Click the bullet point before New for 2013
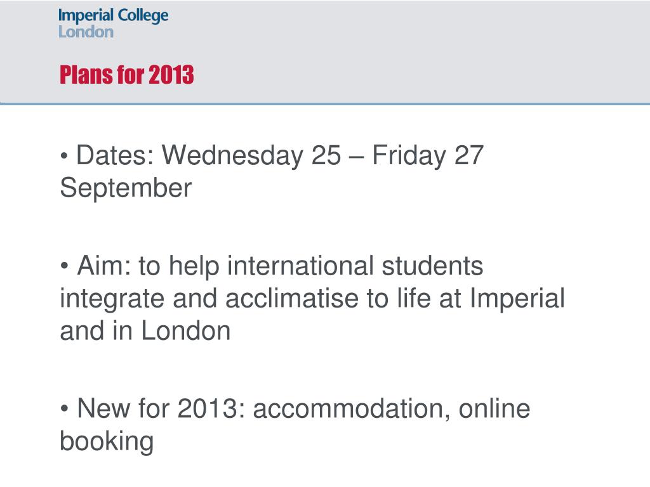 coord(64,409)
